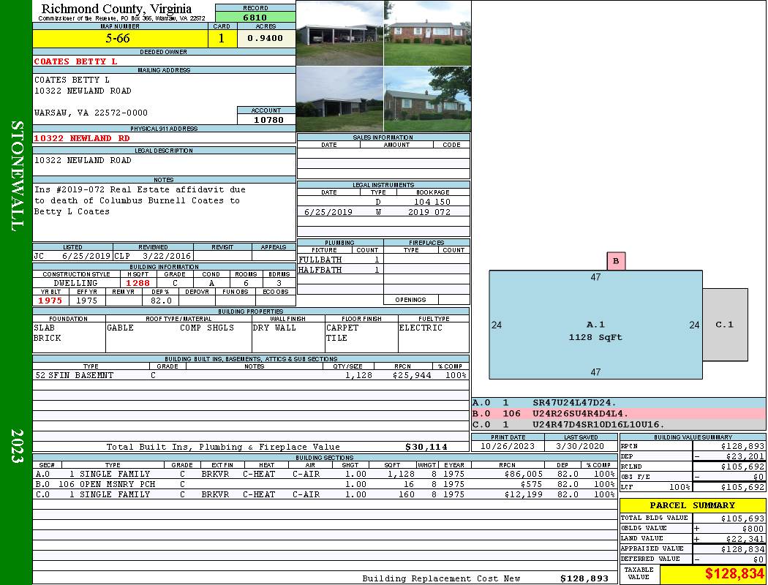Open the brick house front photo
This screenshot has height=585, width=768.
(x=428, y=33)
